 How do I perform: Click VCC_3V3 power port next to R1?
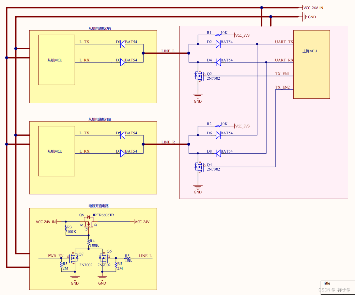[242, 35]
